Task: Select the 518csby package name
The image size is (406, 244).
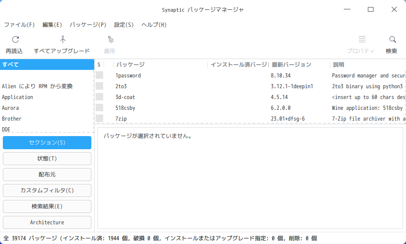Action: [x=125, y=108]
